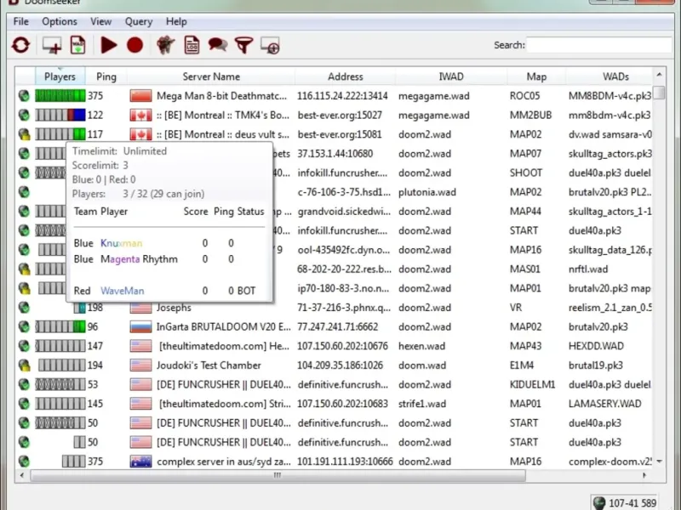
Task: Click the KIDUELM1 map cell
Action: pyautogui.click(x=532, y=385)
